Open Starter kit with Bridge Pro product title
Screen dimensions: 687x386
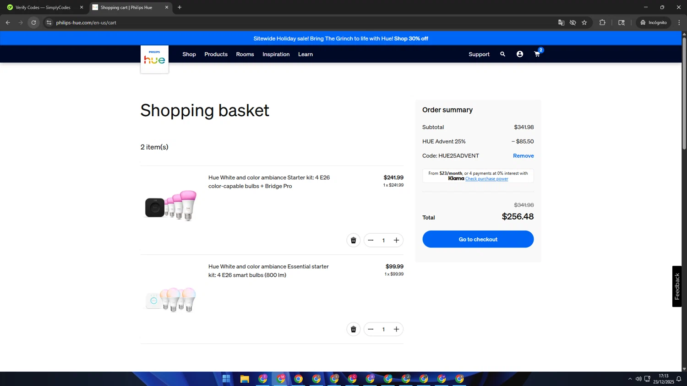tap(269, 182)
